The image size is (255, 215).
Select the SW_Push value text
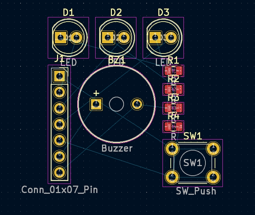tap(196, 191)
